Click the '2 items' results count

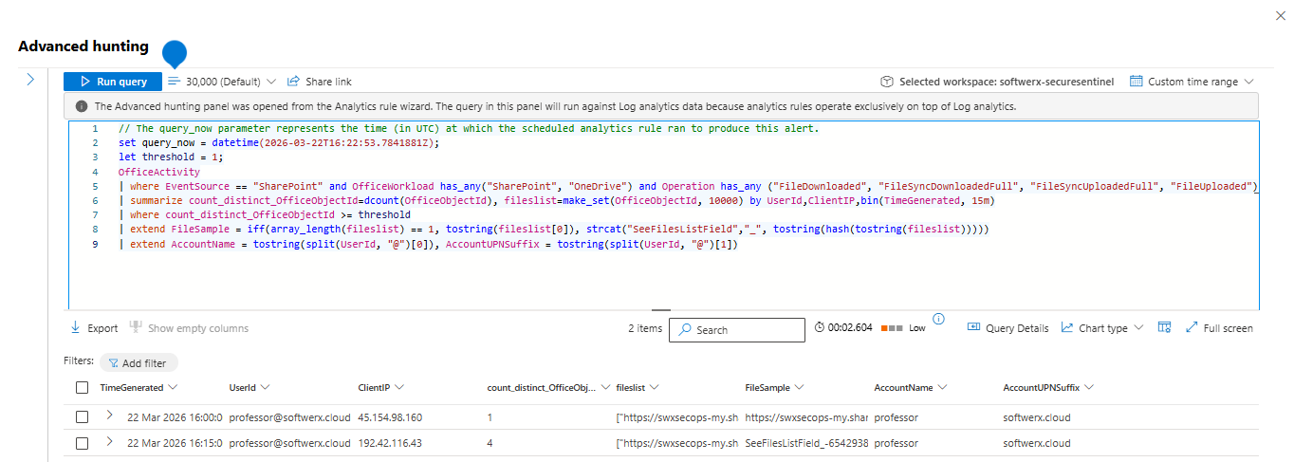[x=645, y=328]
